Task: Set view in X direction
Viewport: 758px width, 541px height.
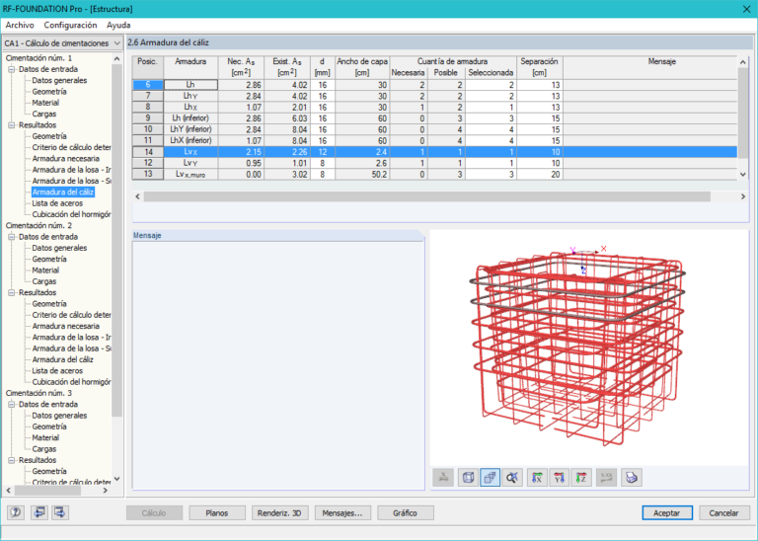Action: tap(537, 478)
